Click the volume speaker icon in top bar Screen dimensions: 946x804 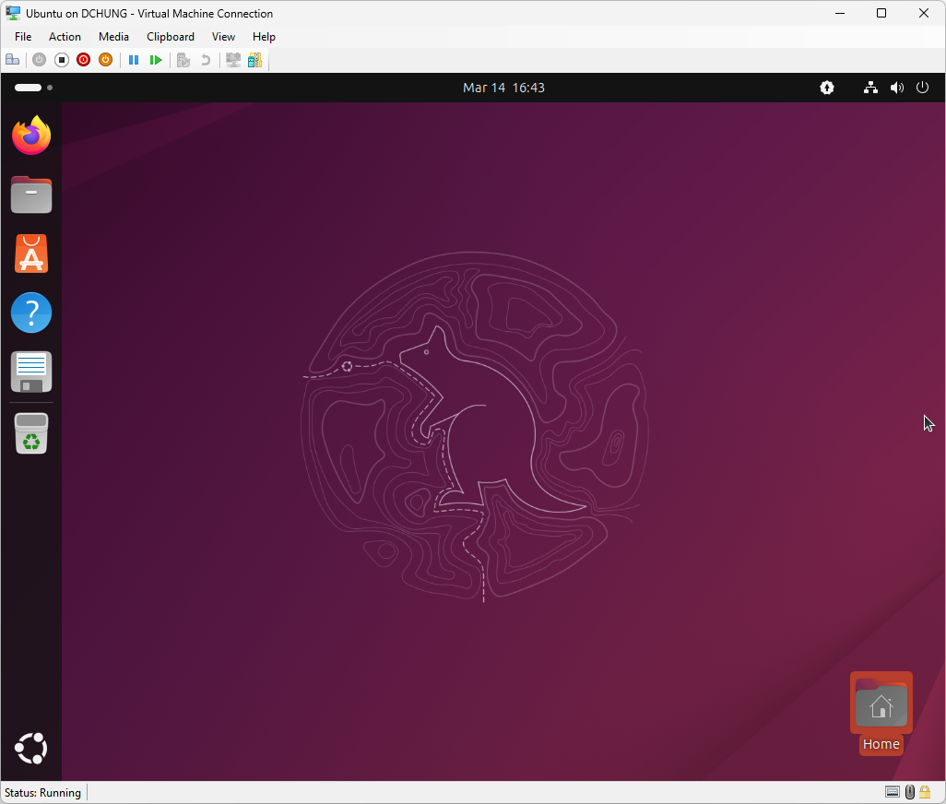(x=896, y=88)
